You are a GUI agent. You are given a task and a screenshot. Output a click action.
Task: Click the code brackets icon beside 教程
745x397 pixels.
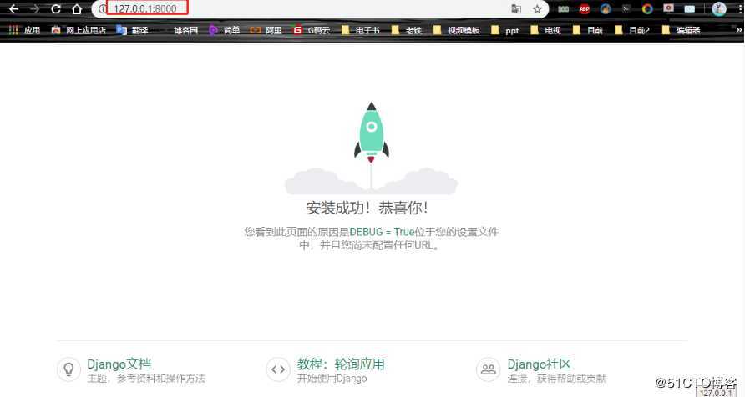(278, 369)
